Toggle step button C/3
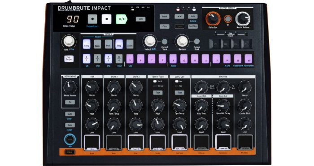This screenshot has height=166, width=314. pyautogui.click(x=108, y=59)
